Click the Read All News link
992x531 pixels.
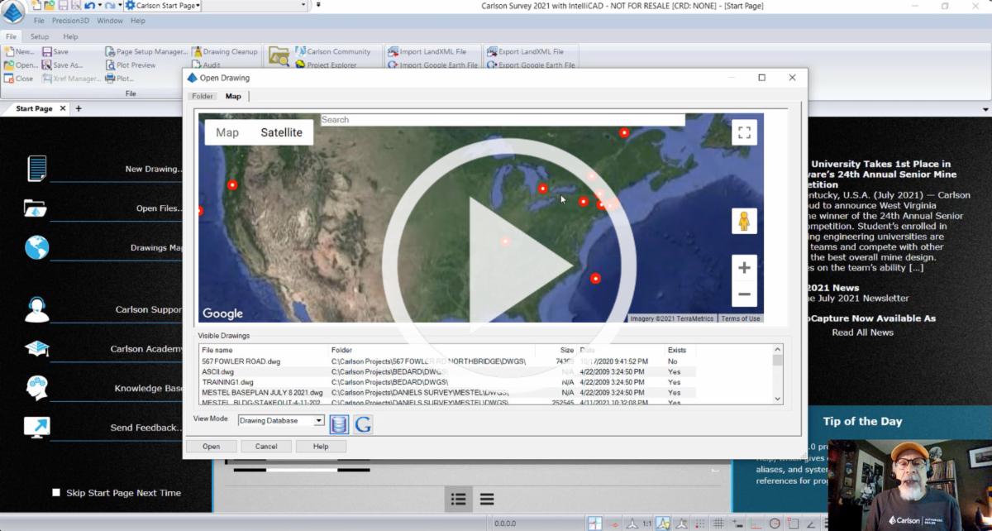click(862, 332)
